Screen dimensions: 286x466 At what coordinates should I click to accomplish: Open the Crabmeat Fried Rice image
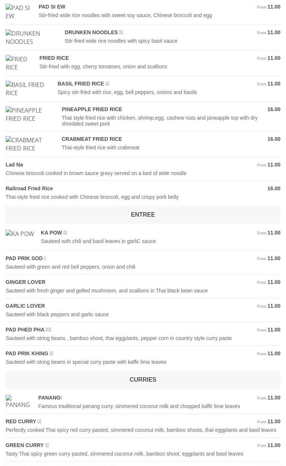[29, 144]
